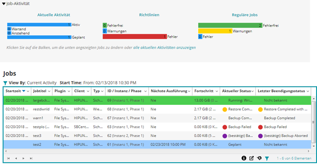This screenshot has width=317, height=164.
Task: Open the Richtlinien heading link
Action: click(149, 15)
